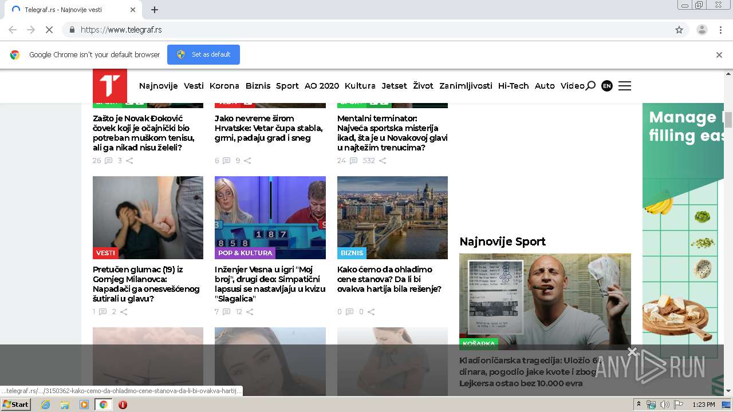Stop page loading with X button
The image size is (733, 412).
click(x=49, y=30)
